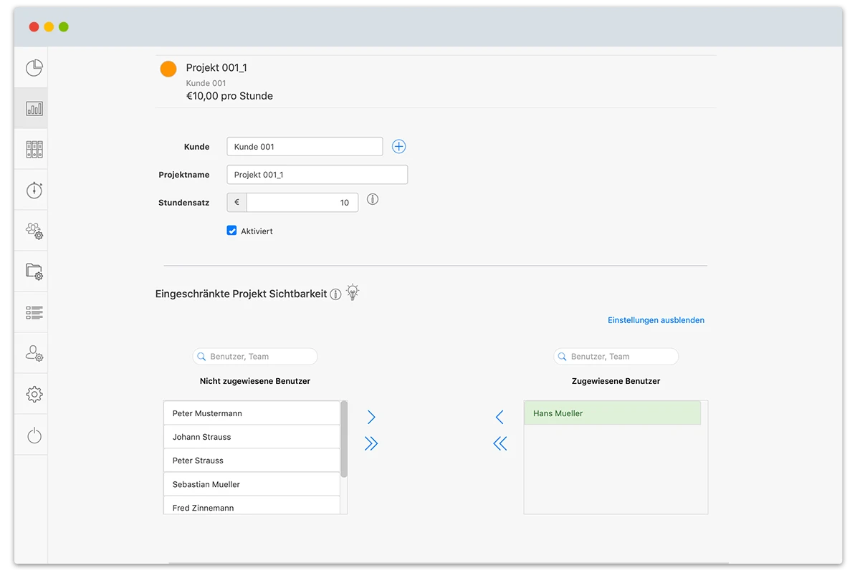Open the binders archive sidebar icon
Image resolution: width=860 pixels, height=573 pixels.
point(34,149)
